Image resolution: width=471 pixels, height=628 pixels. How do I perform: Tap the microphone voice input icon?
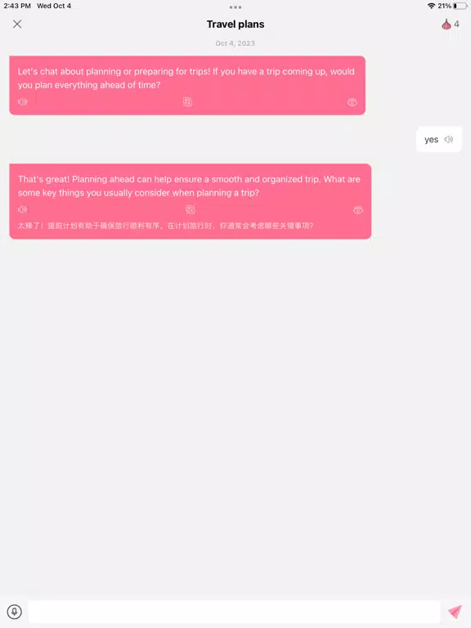coord(15,612)
